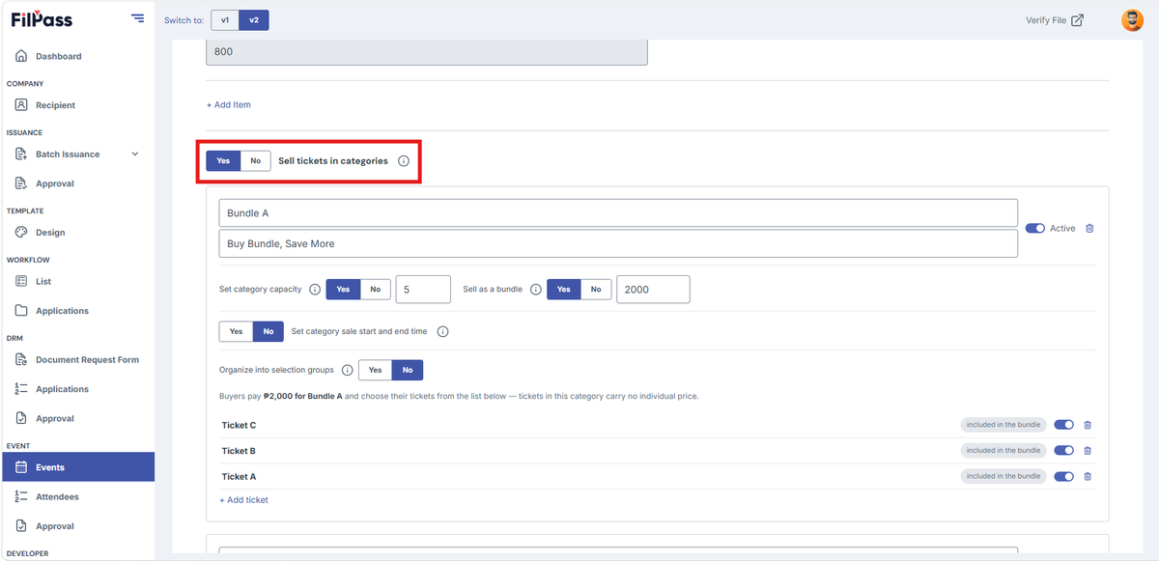The height and width of the screenshot is (561, 1159).
Task: Select Yes for category sale start and end time
Action: pyautogui.click(x=236, y=331)
